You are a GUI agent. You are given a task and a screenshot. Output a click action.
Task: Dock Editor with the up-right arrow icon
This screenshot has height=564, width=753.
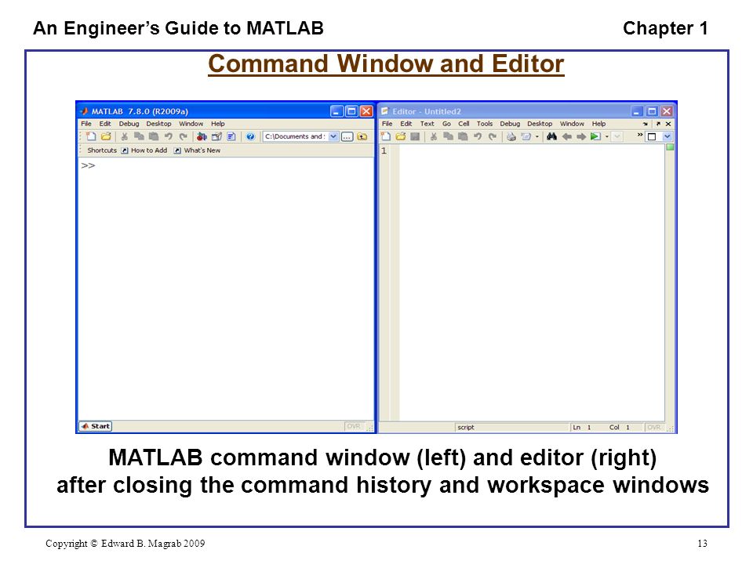[658, 124]
